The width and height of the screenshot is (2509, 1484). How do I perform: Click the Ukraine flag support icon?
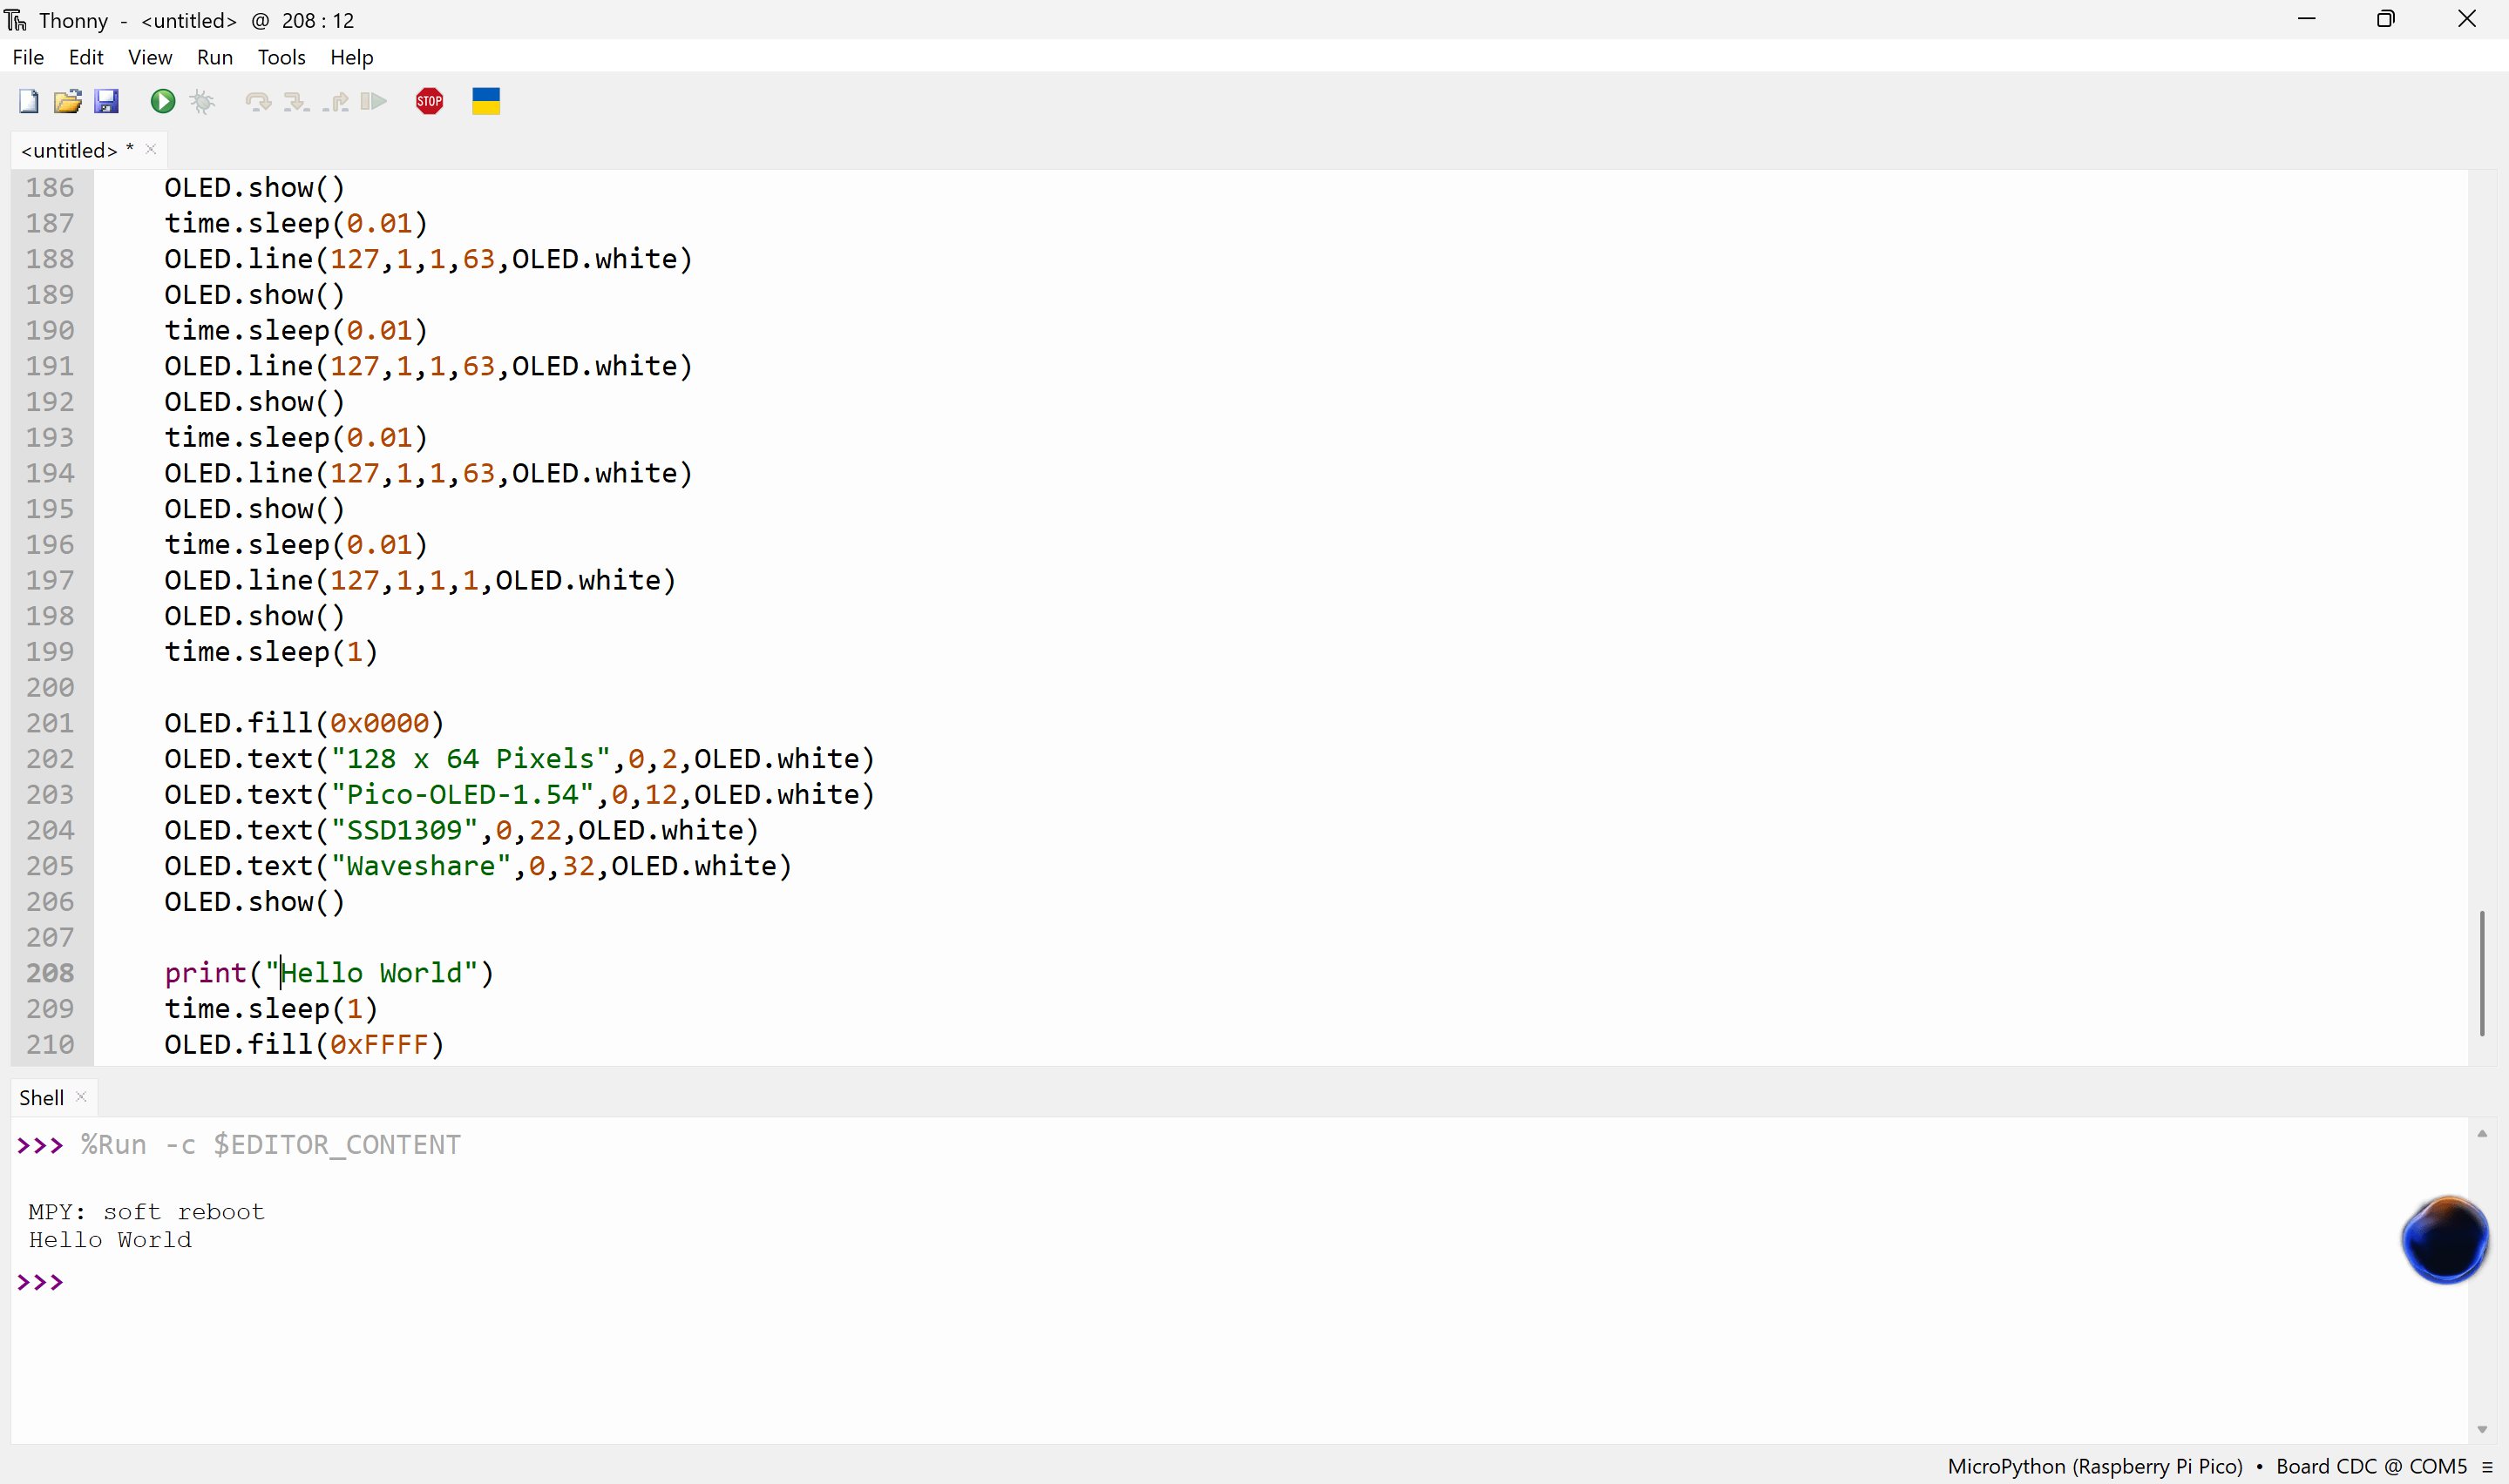click(x=486, y=101)
